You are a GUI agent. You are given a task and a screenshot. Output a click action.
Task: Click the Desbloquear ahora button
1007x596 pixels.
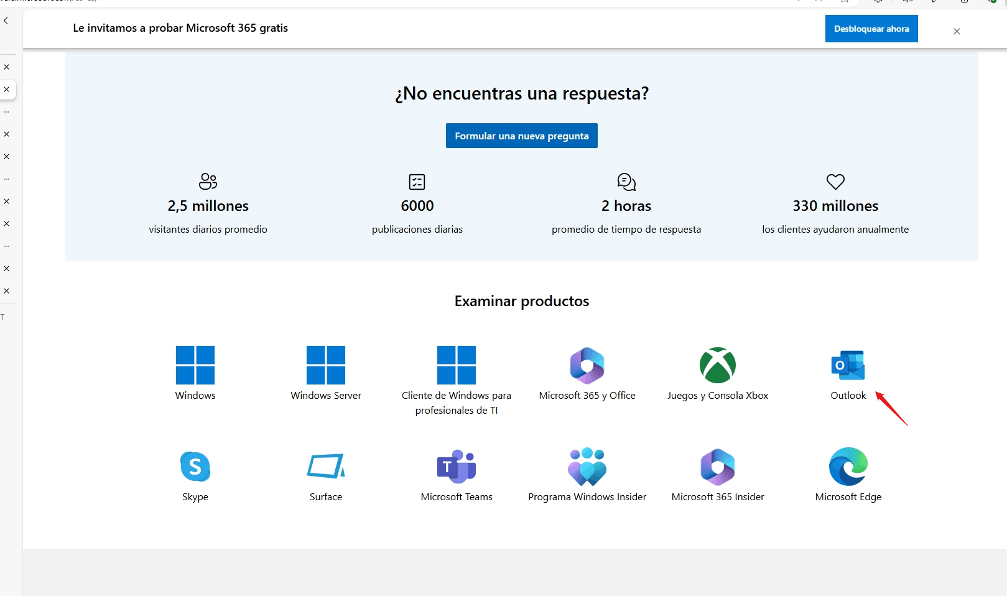click(x=871, y=29)
